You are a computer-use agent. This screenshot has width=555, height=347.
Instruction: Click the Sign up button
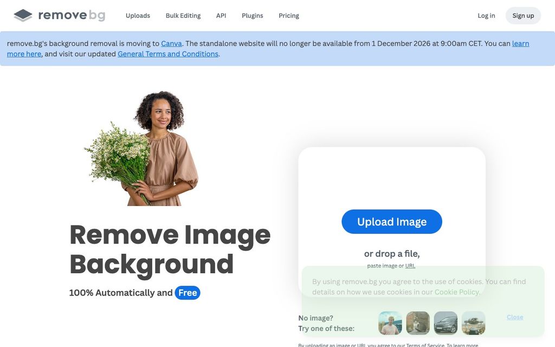pyautogui.click(x=523, y=16)
